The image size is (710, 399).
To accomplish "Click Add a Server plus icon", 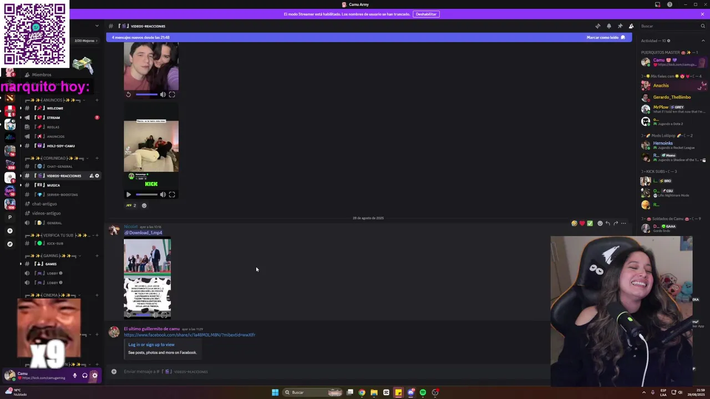I will pos(9,231).
